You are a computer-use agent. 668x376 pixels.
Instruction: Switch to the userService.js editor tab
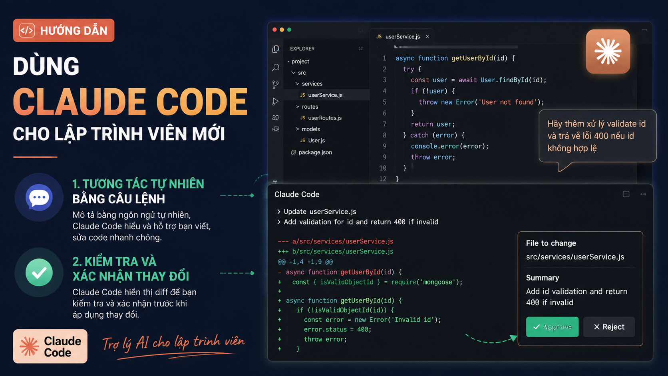coord(402,36)
